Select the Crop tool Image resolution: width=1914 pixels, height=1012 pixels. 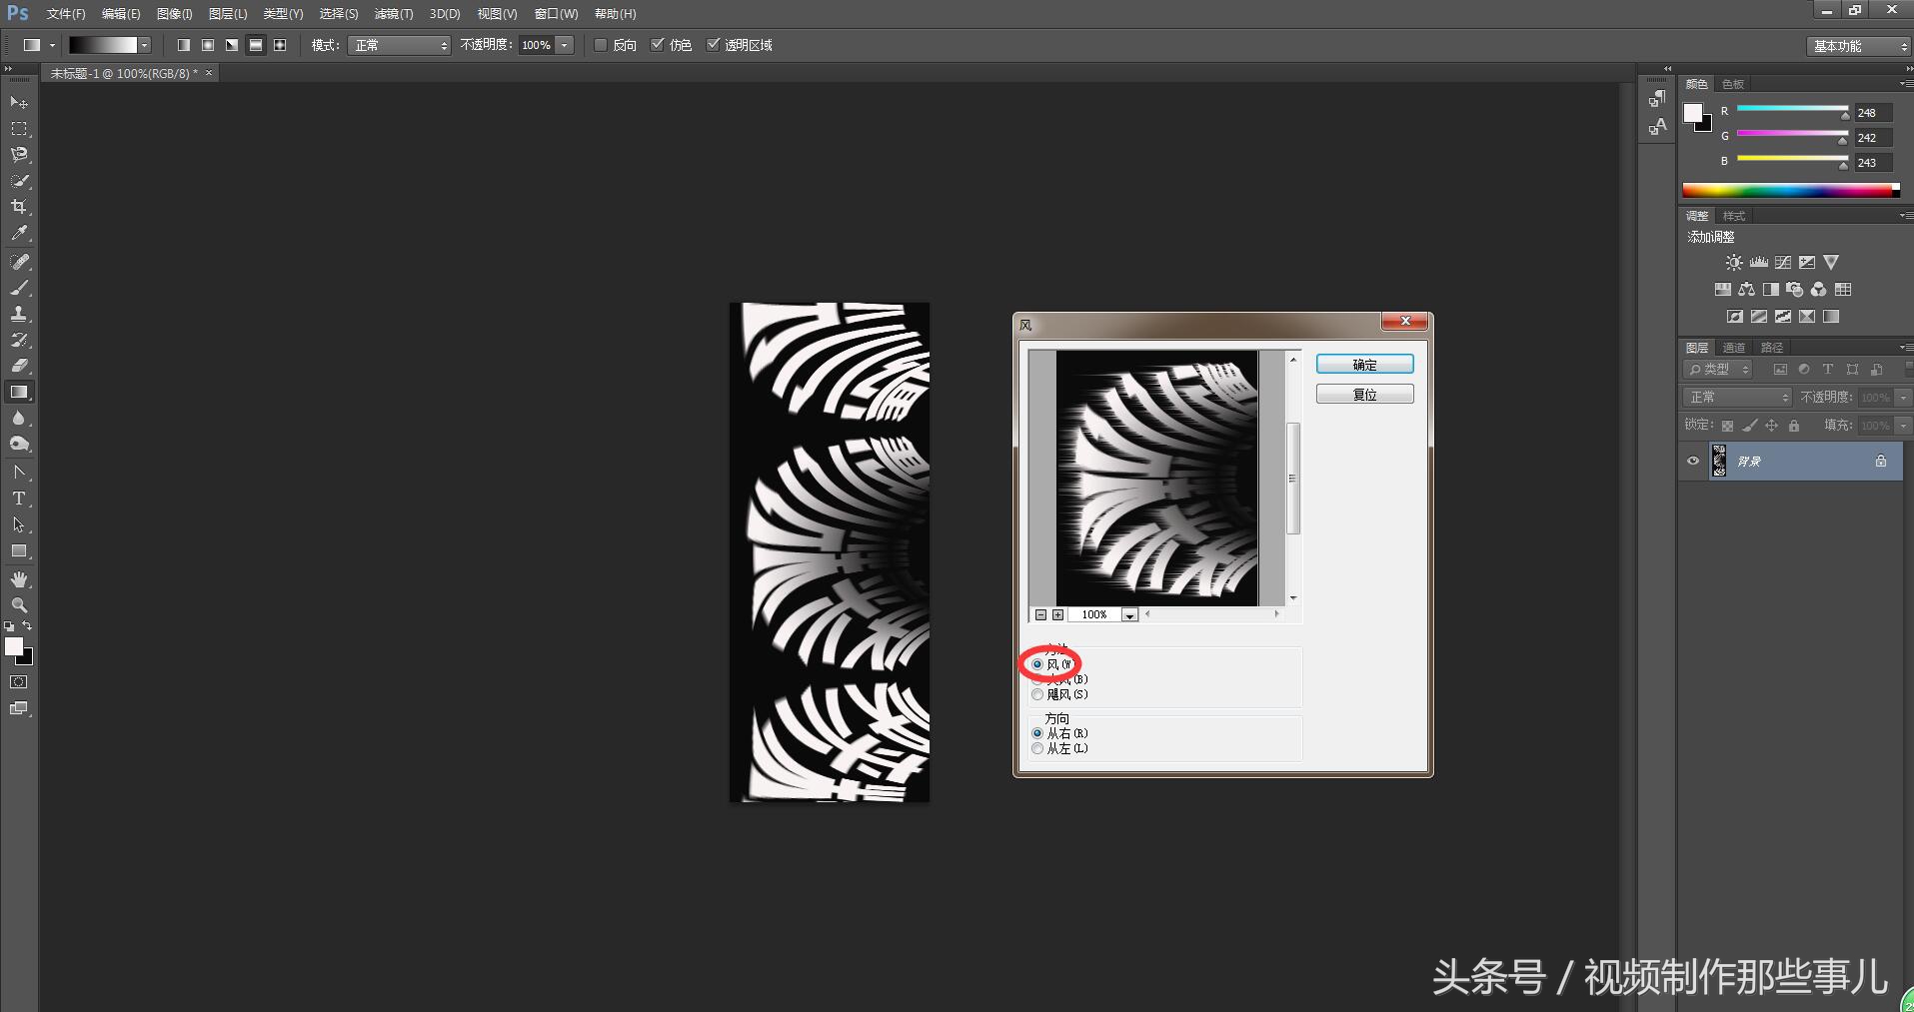[19, 207]
